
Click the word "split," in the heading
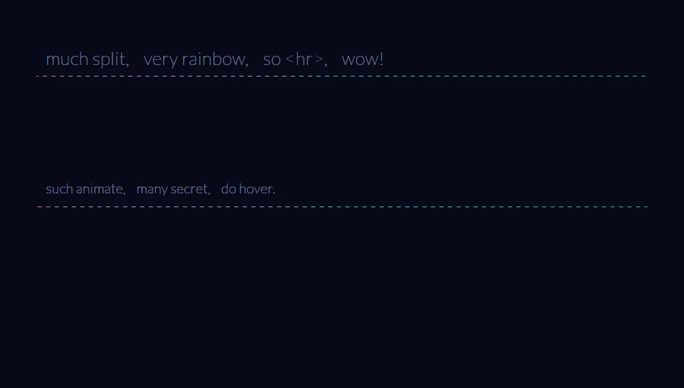coord(111,60)
